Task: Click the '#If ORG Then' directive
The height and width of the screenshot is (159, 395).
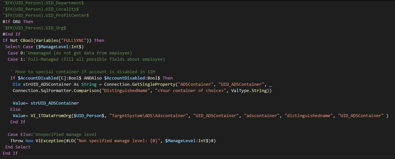Action: click(x=18, y=22)
